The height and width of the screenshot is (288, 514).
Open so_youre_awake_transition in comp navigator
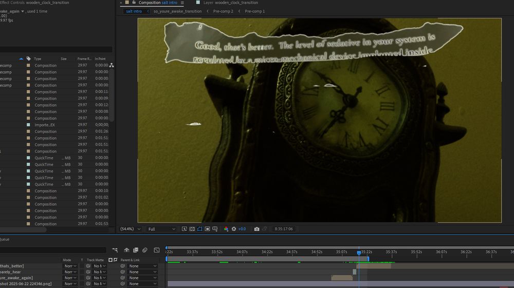click(178, 11)
